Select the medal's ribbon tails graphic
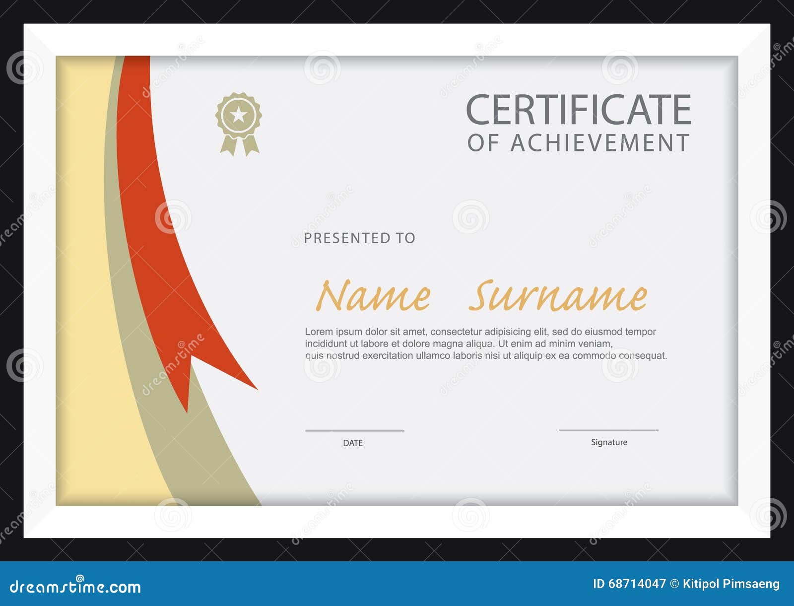 (x=239, y=146)
